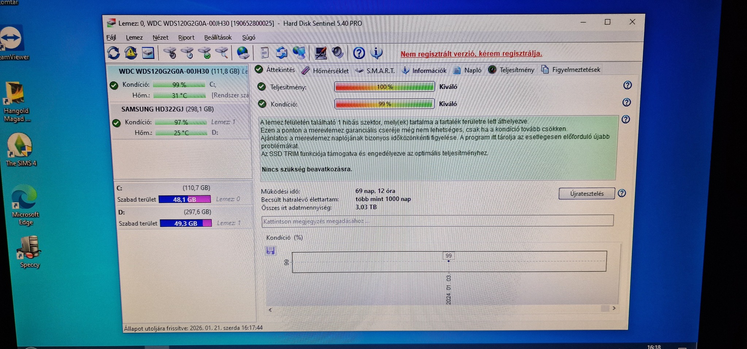Click the help icon beside Kondíció bar

(627, 102)
